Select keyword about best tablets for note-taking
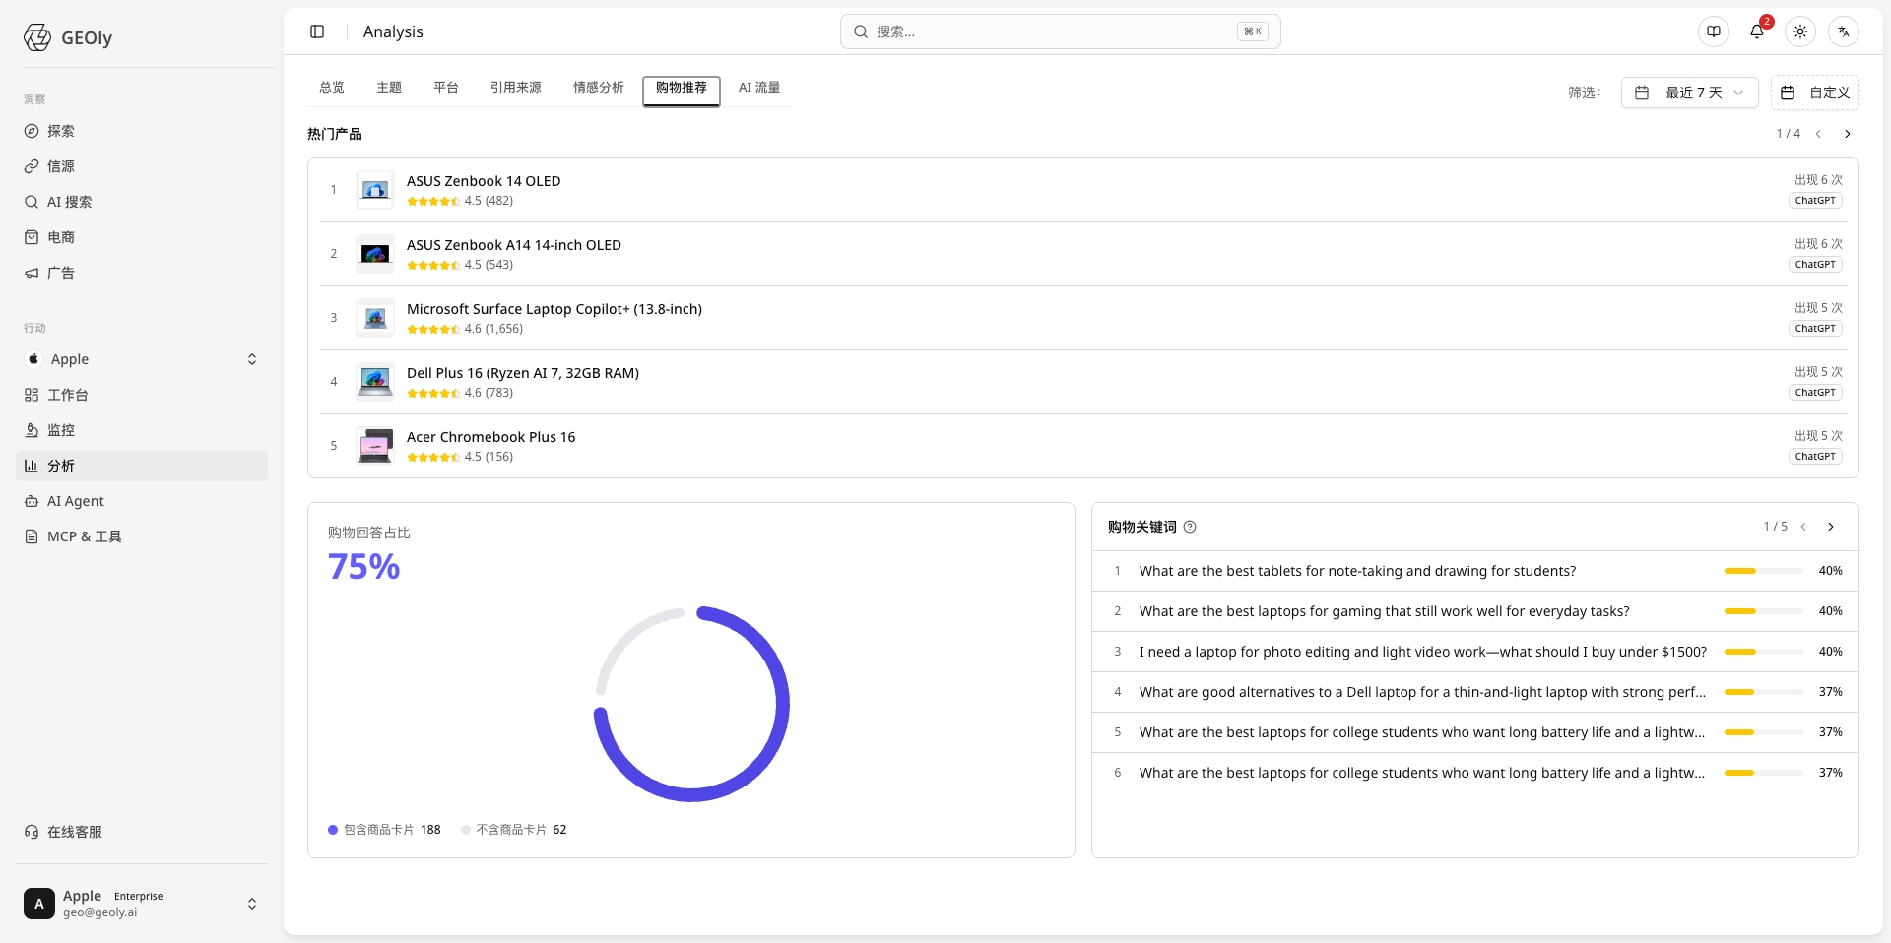This screenshot has width=1891, height=943. click(1475, 571)
